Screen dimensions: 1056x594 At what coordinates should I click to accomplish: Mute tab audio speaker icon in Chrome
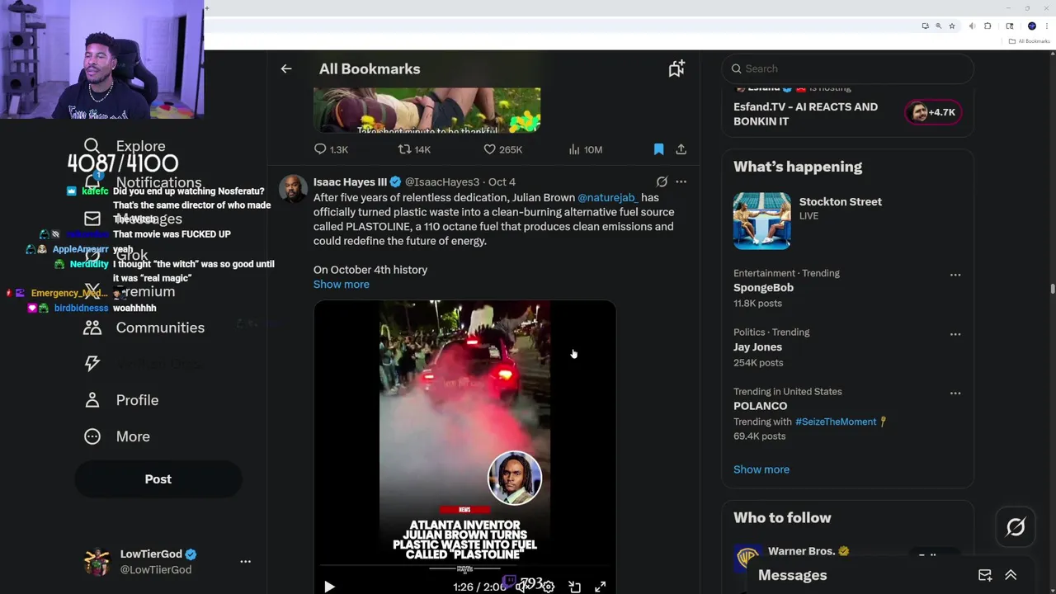click(973, 26)
